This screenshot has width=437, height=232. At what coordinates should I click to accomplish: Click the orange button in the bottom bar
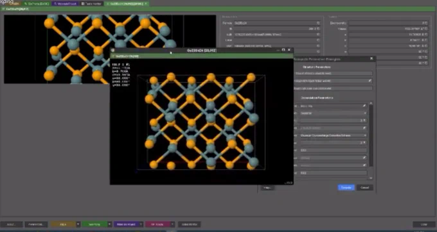tap(63, 224)
